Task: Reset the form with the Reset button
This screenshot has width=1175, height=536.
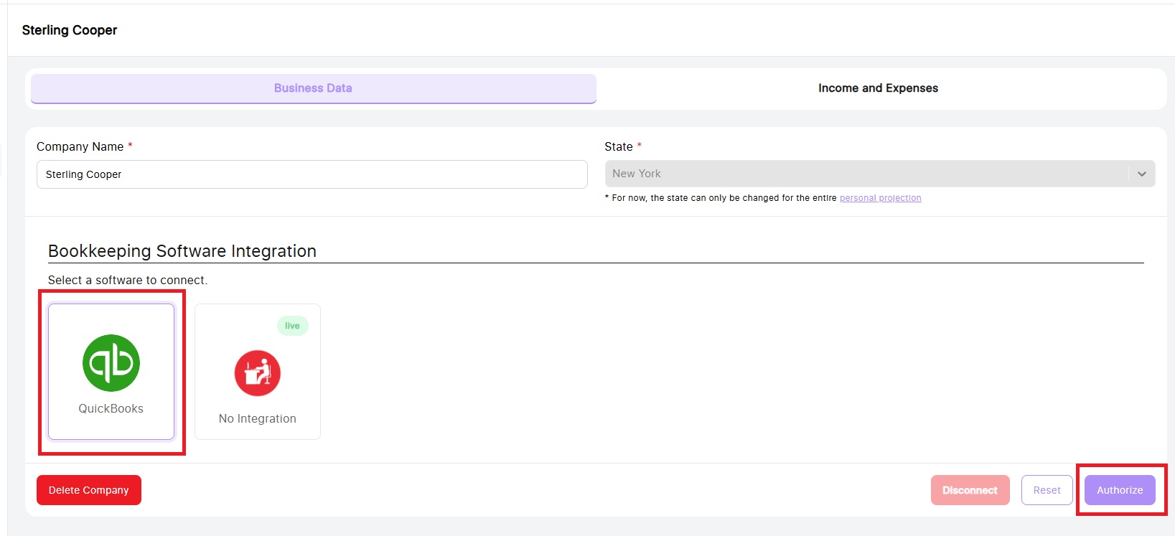Action: (1047, 490)
